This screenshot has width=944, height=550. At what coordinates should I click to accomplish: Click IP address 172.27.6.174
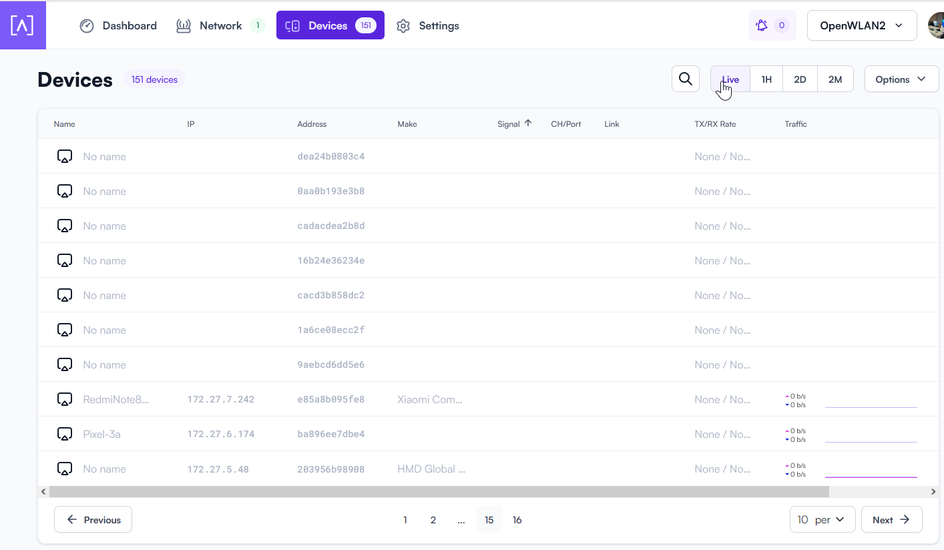tap(220, 434)
